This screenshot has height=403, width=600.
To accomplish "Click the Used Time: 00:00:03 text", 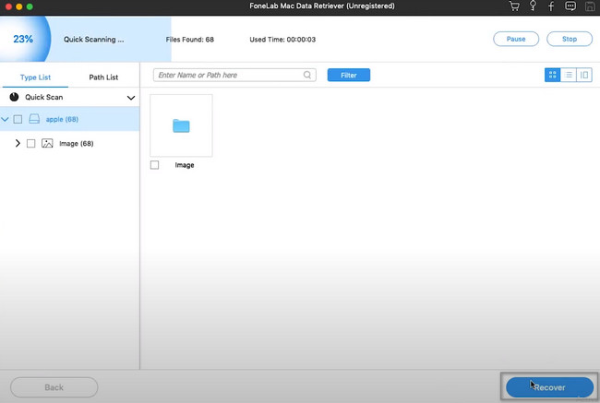I will [x=282, y=40].
